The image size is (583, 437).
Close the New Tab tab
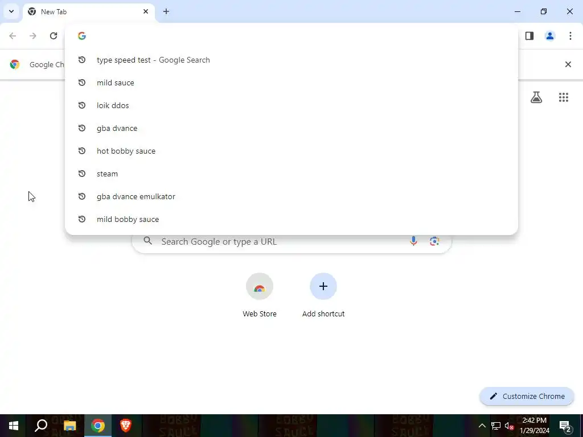pyautogui.click(x=146, y=11)
